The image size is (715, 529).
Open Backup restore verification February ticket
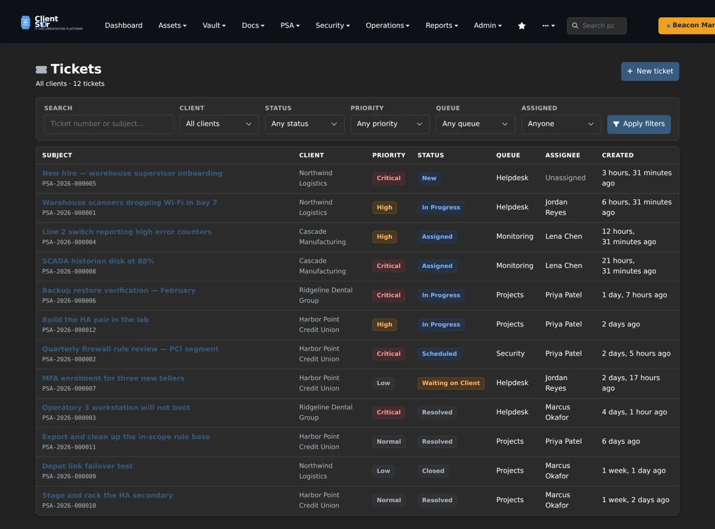point(119,290)
